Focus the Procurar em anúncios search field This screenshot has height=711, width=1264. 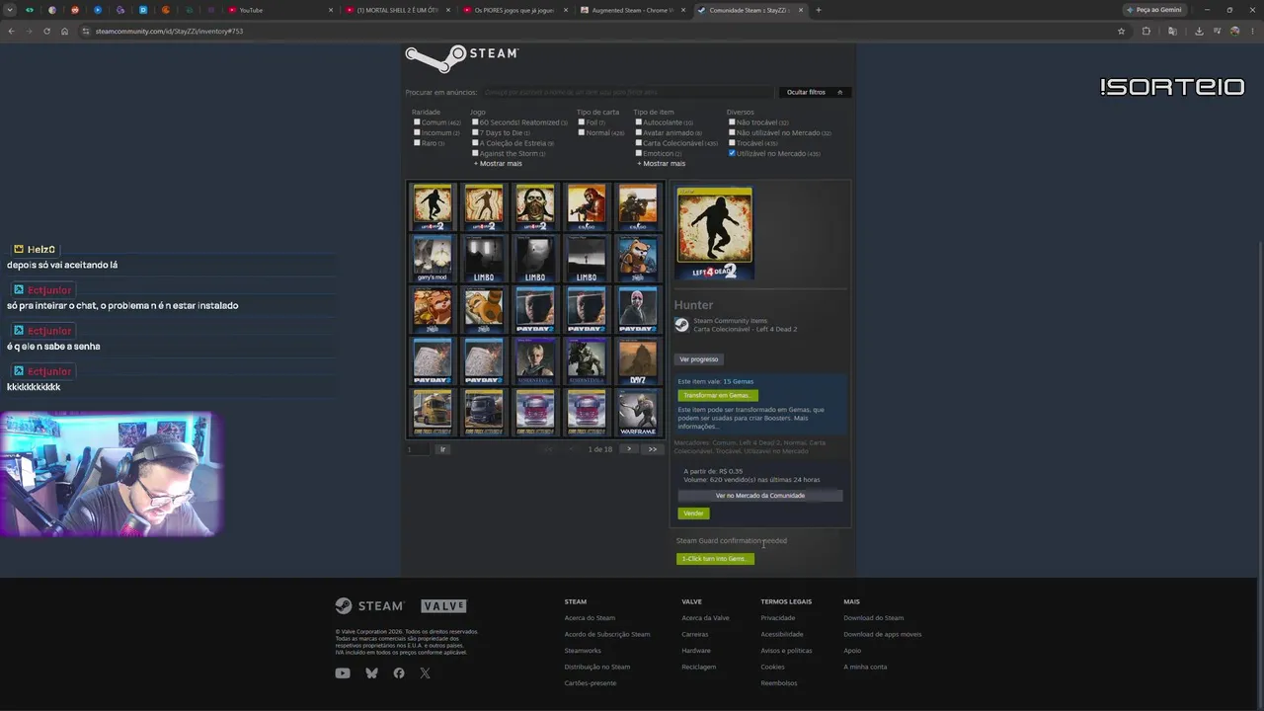(x=628, y=92)
